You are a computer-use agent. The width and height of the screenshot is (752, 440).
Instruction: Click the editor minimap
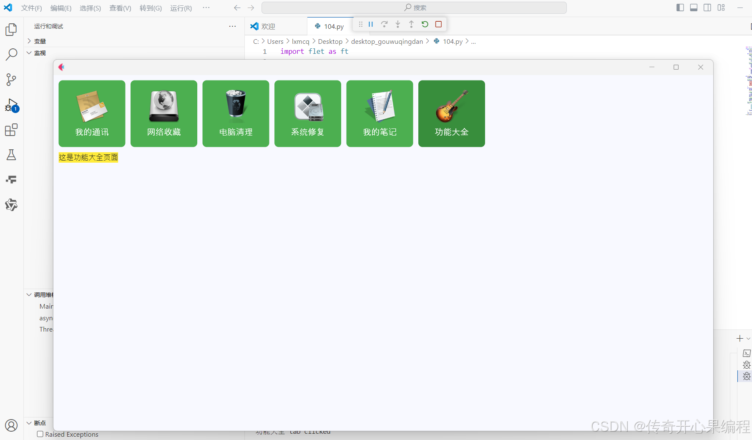point(749,81)
